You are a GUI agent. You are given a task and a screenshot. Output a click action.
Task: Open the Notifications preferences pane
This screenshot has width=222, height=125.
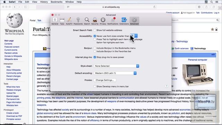113,21
